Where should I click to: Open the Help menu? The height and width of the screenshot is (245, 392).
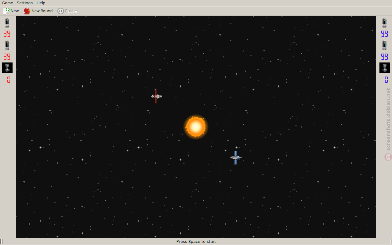pyautogui.click(x=41, y=3)
